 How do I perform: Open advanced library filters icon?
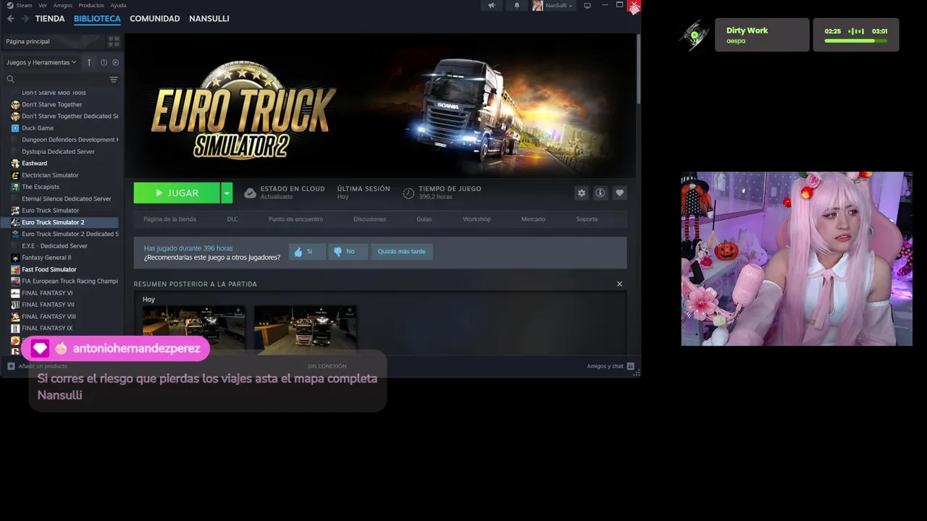[114, 80]
